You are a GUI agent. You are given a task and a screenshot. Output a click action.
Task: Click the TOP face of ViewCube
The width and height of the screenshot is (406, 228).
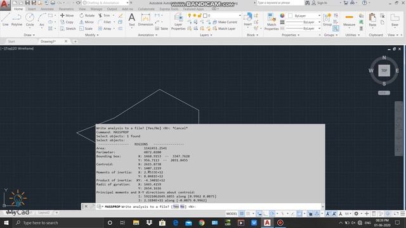pyautogui.click(x=384, y=70)
